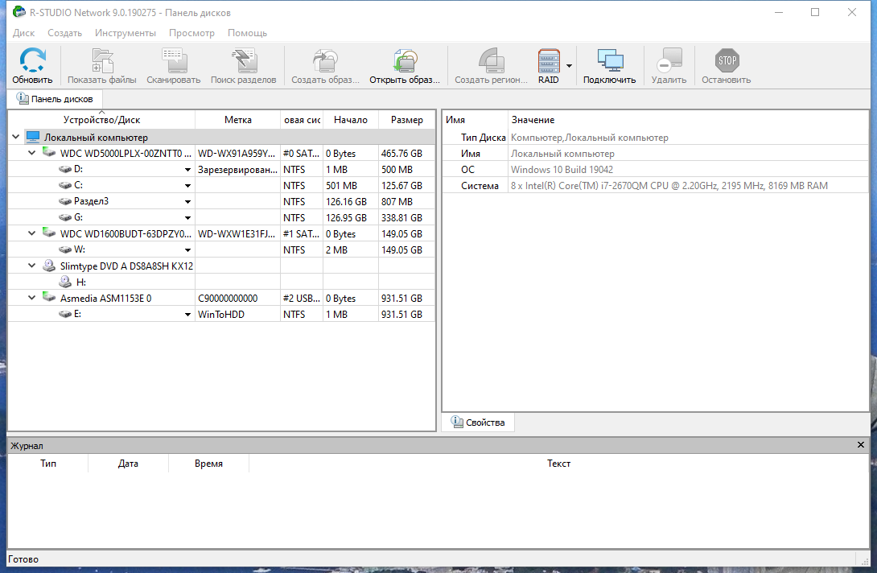Collapse the Asmedia ASM1153E node
The width and height of the screenshot is (877, 573).
point(32,298)
